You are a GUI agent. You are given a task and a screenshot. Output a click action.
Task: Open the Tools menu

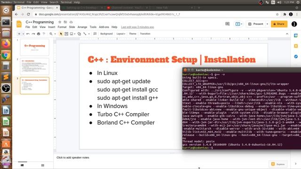point(93,27)
